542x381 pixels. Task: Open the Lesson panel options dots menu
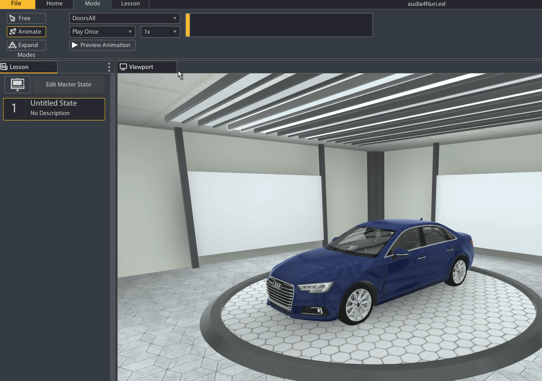(x=109, y=67)
